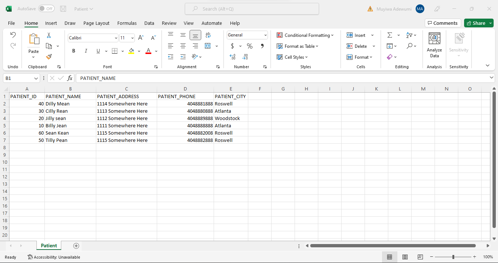Viewport: 498px width, 263px height.
Task: Click the Save disk icon in title bar
Action: pos(63,9)
